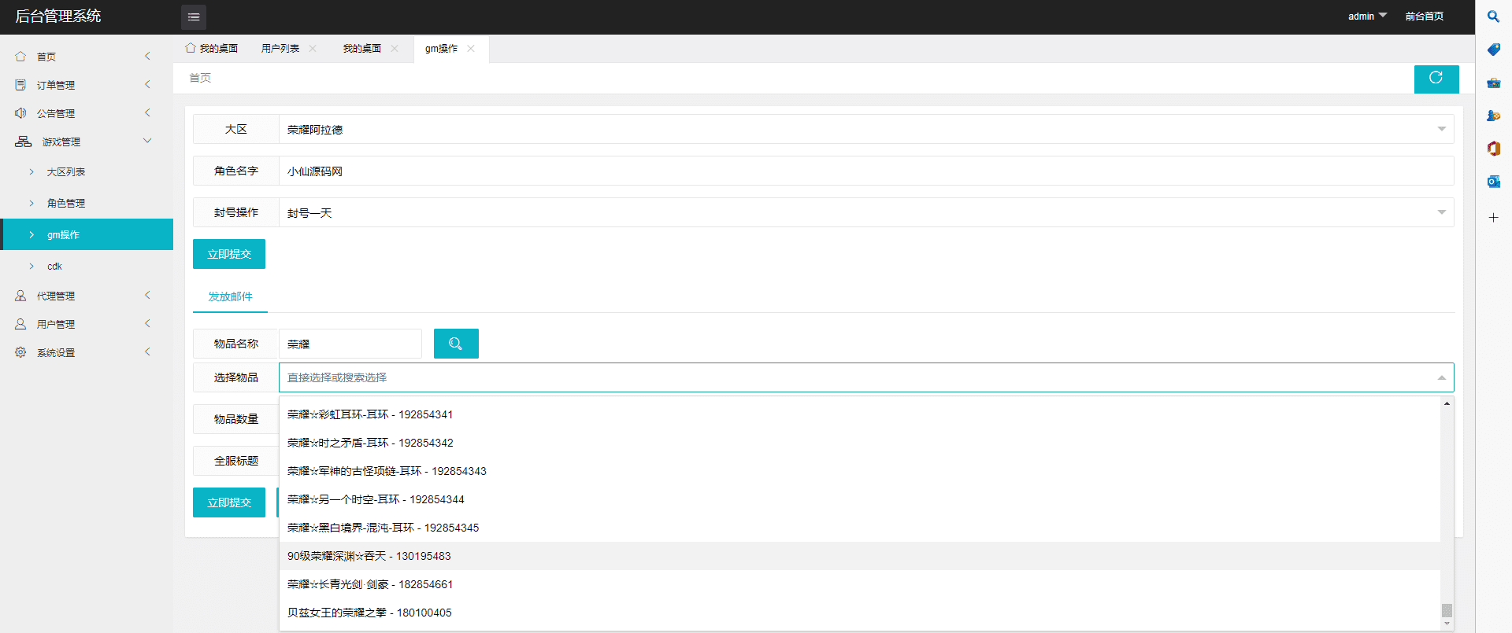The height and width of the screenshot is (633, 1512).
Task: Click the 游戏管理 network icon
Action: point(24,142)
